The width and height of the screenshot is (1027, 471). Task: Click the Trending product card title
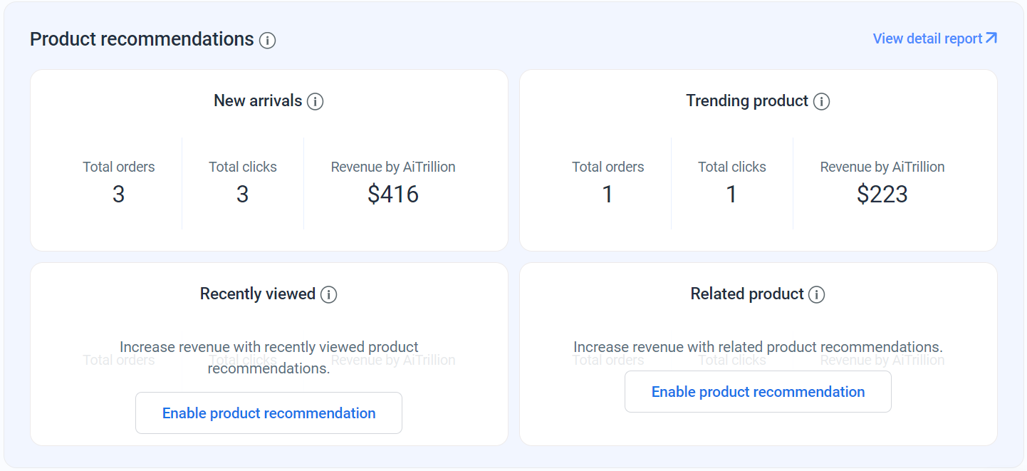[747, 101]
